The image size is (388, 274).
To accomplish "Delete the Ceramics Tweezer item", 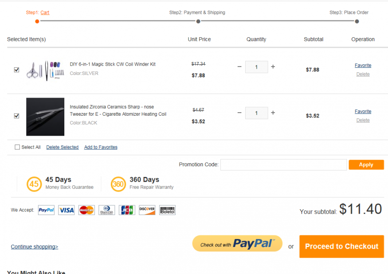I will (x=363, y=120).
